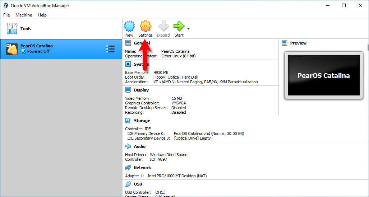Click the USB section icon
Viewport: 369px width, 197px height.
pyautogui.click(x=128, y=184)
